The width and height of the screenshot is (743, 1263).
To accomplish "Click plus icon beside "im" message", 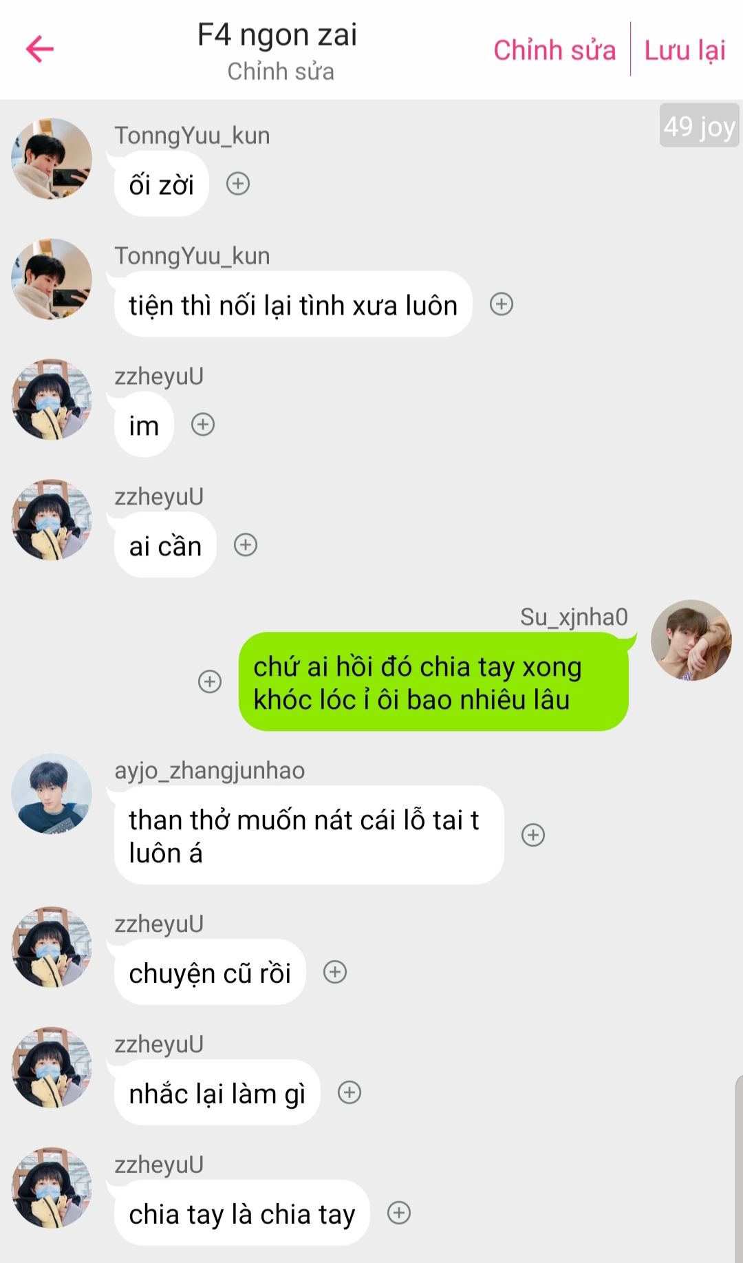I will click(203, 425).
